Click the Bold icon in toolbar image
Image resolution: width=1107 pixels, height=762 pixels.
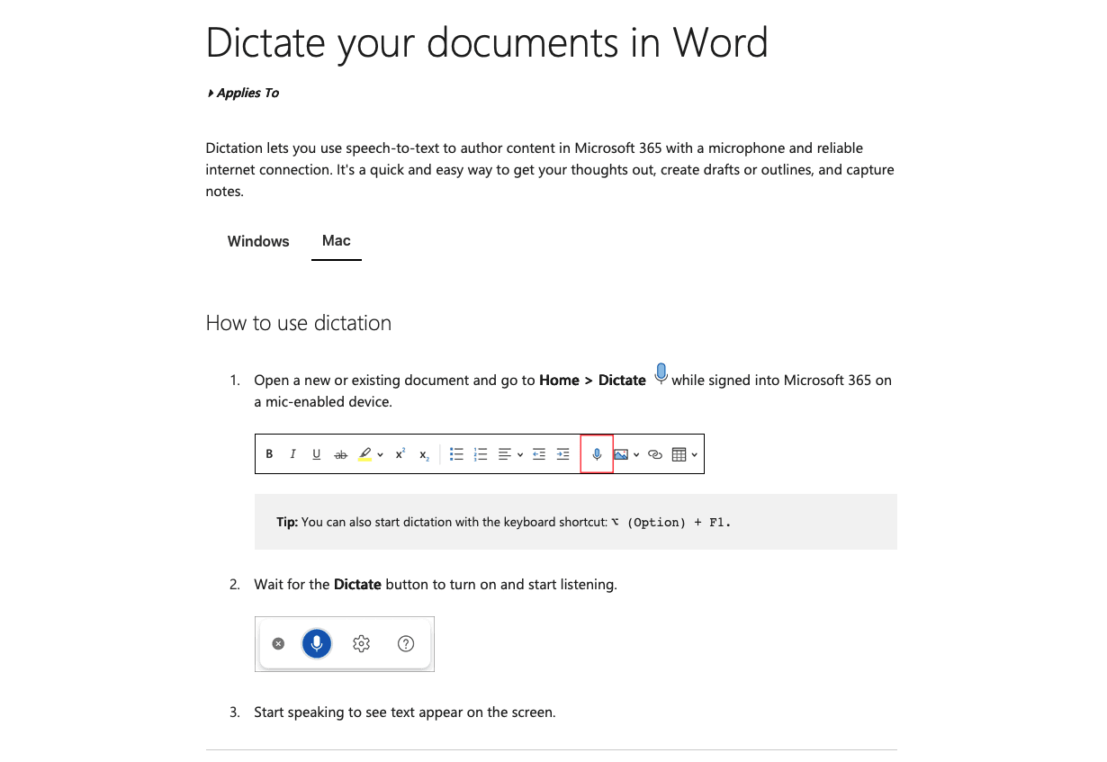click(269, 454)
